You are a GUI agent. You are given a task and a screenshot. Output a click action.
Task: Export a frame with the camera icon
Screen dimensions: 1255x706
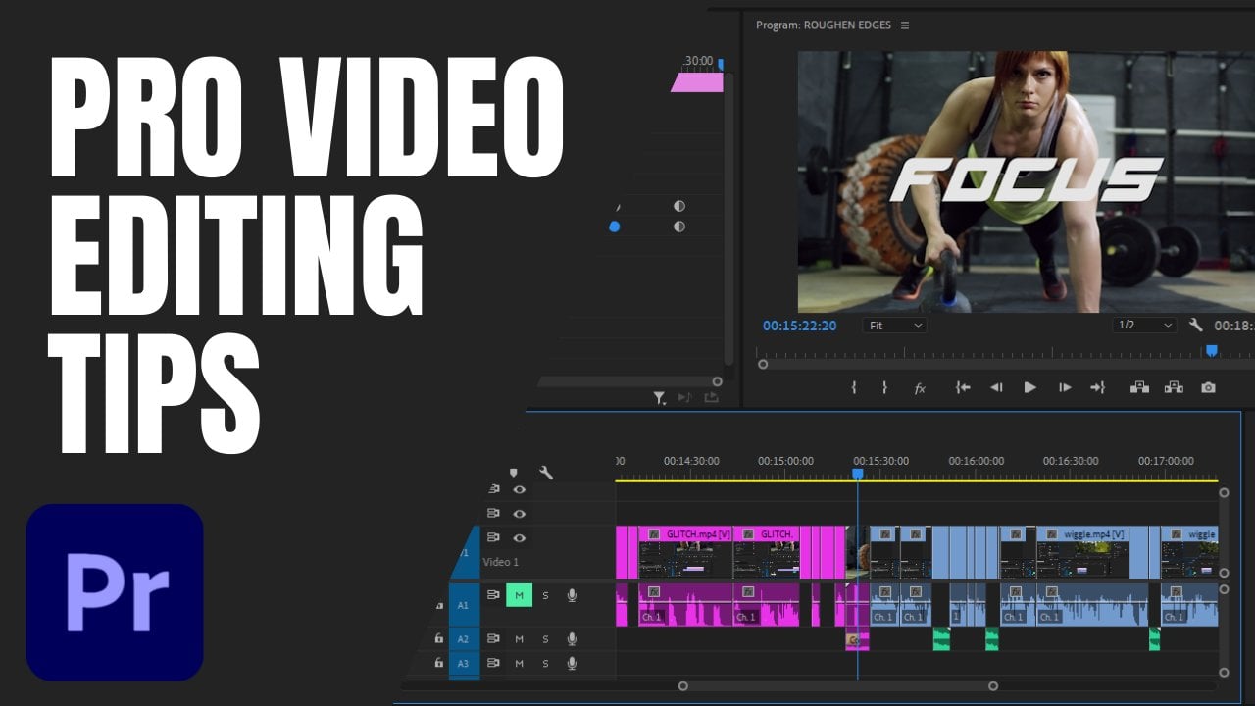click(x=1208, y=388)
